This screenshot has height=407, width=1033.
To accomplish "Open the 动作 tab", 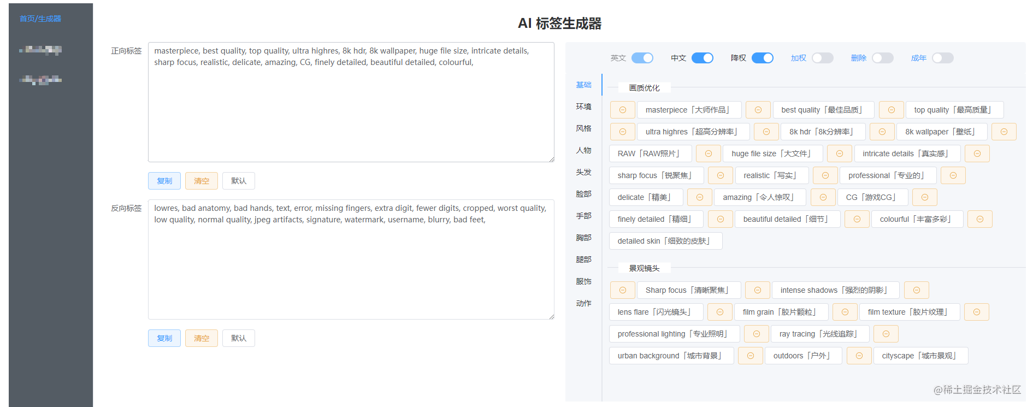I will 583,303.
